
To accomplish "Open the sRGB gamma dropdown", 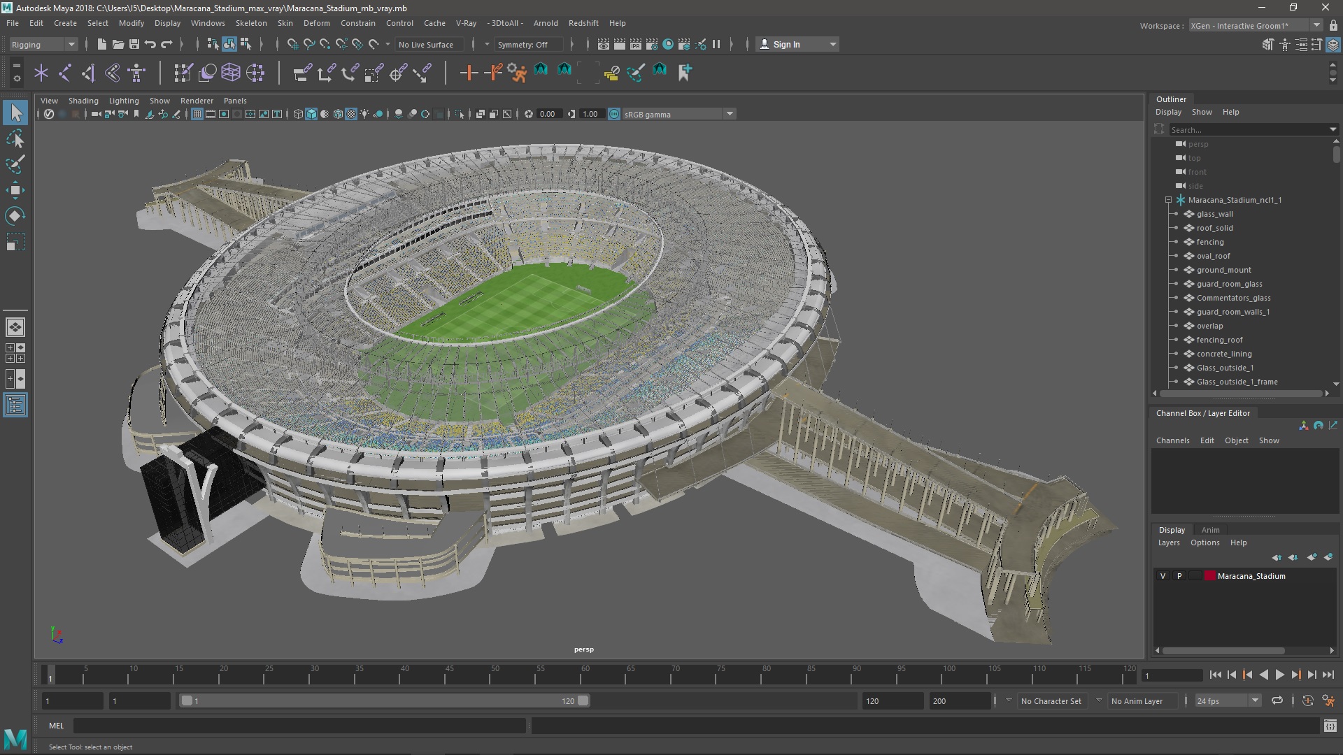I will tap(730, 114).
